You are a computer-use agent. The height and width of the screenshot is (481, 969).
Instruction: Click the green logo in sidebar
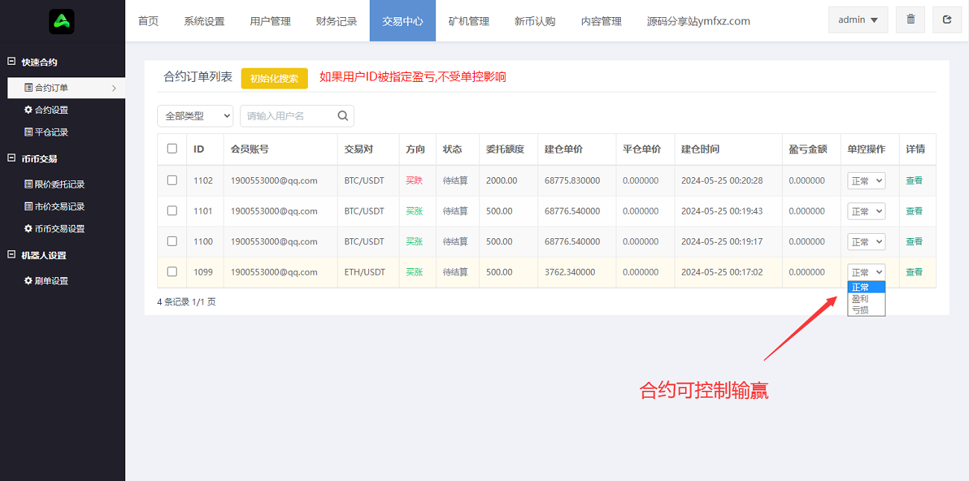[62, 22]
